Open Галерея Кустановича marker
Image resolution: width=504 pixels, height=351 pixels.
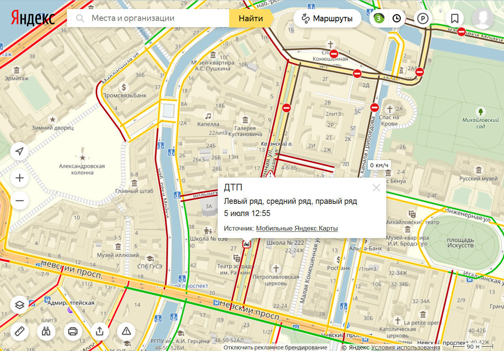[x=246, y=120]
